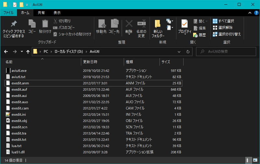Select the exedit.anm file
This screenshot has width=260, height=164.
point(93,83)
